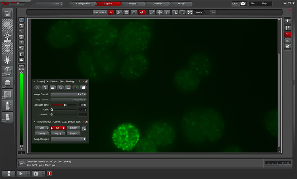Click the zoom out magnifier icon

pyautogui.click(x=175, y=12)
